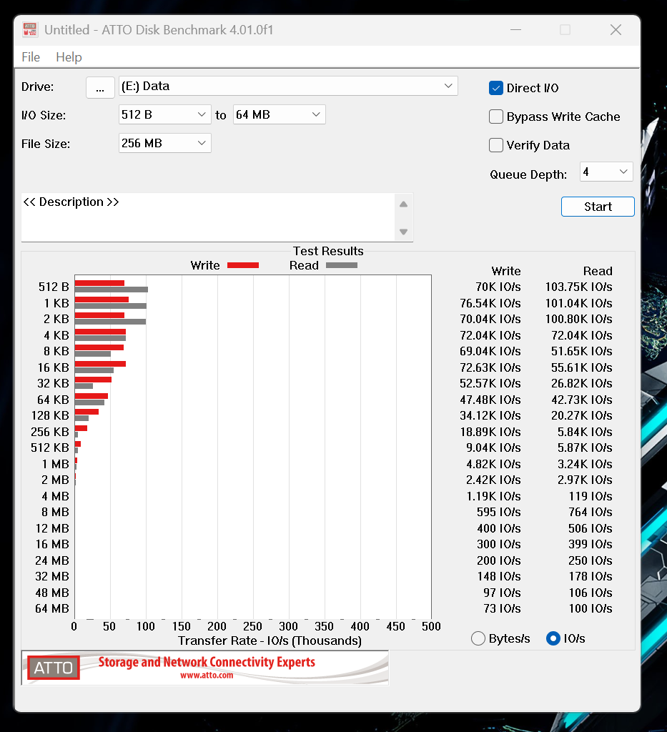Viewport: 667px width, 732px height.
Task: Click the gray Read legend swatch
Action: point(342,265)
